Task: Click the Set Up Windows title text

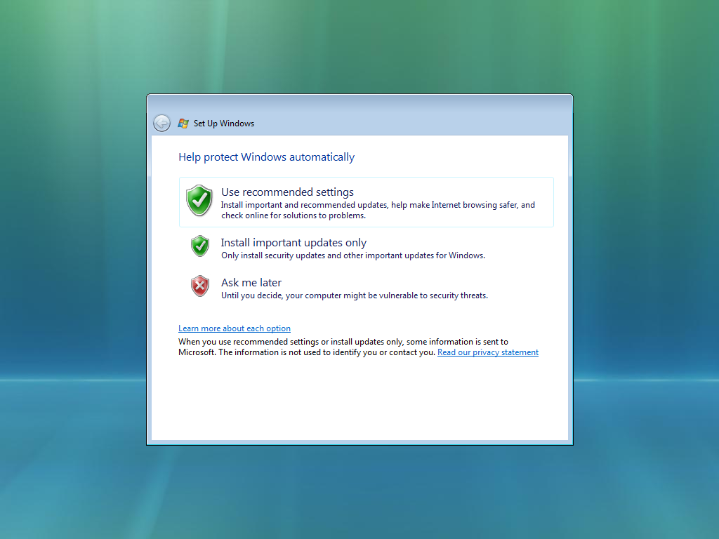Action: click(224, 124)
